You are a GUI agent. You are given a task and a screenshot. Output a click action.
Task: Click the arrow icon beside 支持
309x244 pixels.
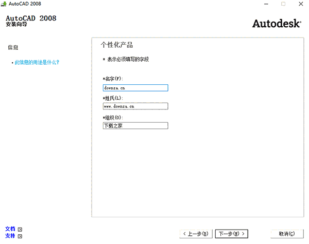[x=20, y=236]
